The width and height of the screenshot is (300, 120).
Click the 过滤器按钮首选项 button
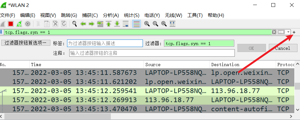pos(25,43)
